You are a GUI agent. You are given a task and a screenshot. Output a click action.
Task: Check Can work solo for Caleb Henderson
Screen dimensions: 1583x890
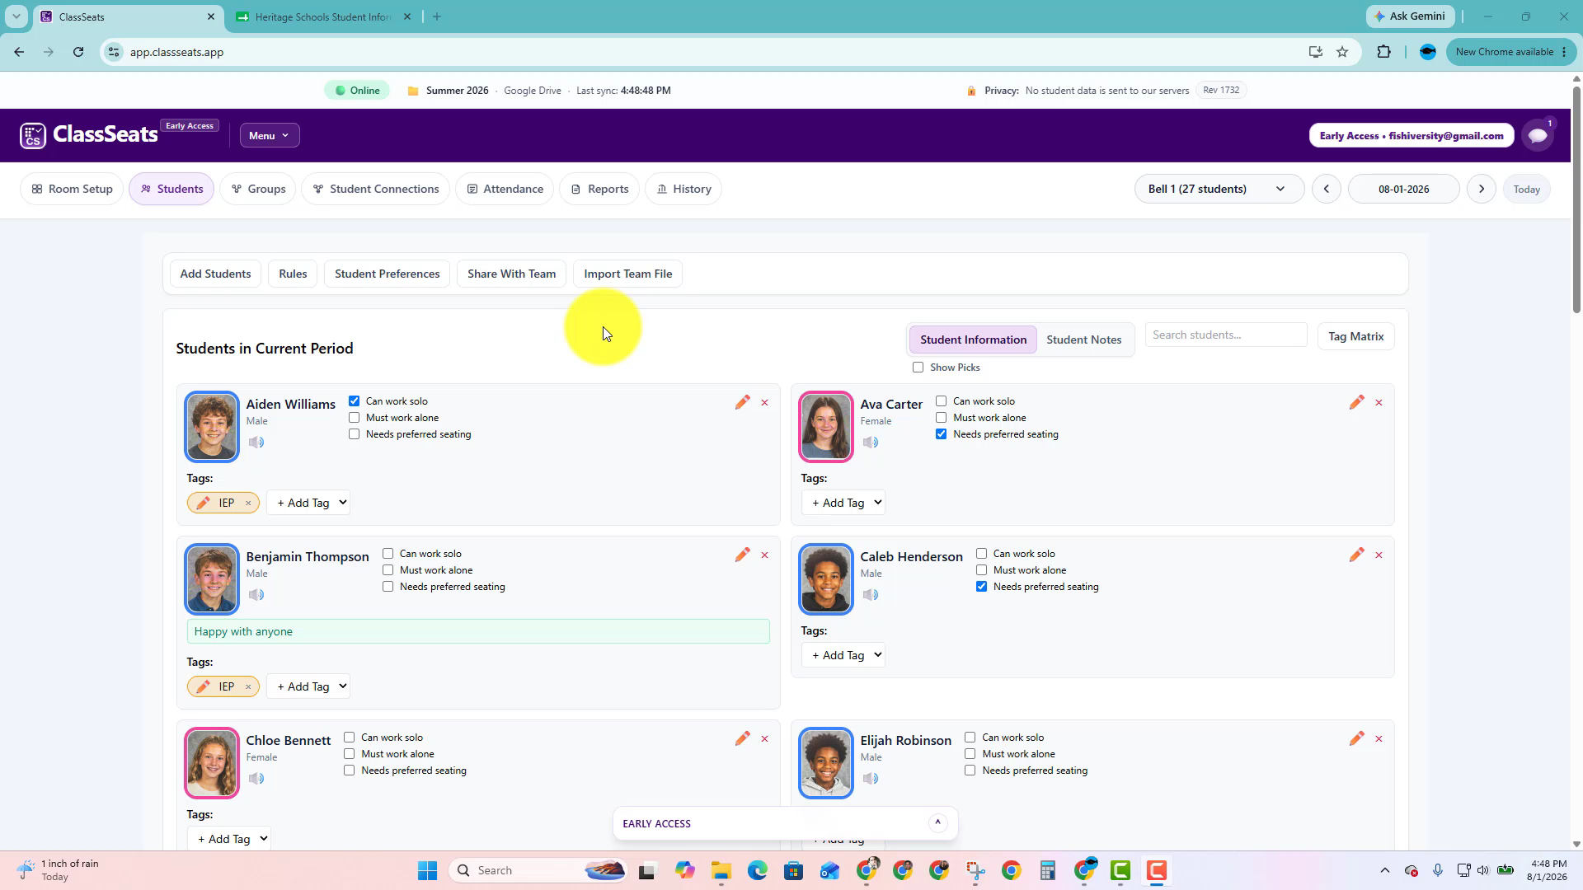pos(982,554)
